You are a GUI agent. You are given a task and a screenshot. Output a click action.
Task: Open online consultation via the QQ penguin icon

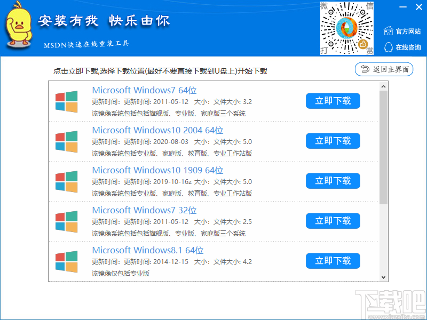coord(390,47)
